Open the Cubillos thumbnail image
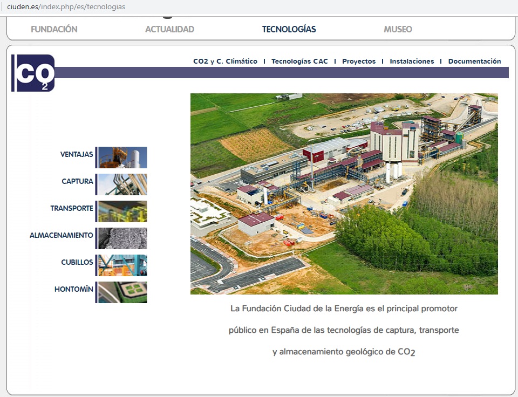518x397 pixels. (x=122, y=265)
